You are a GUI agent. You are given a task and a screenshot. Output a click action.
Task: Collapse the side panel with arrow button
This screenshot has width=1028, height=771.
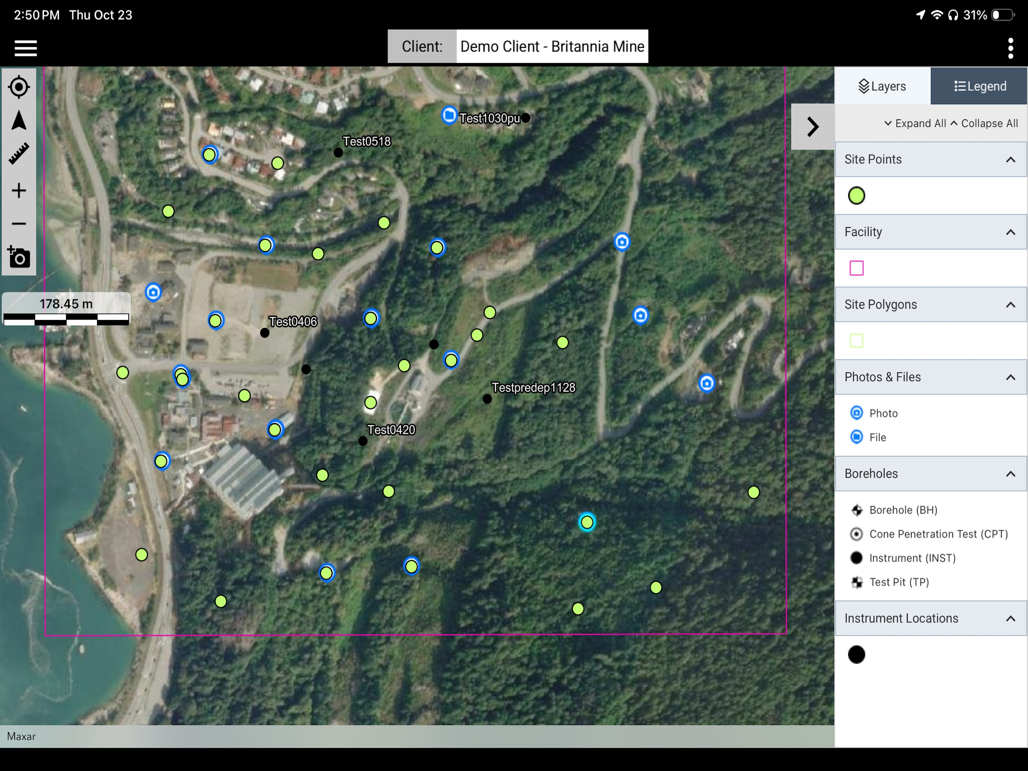(812, 126)
